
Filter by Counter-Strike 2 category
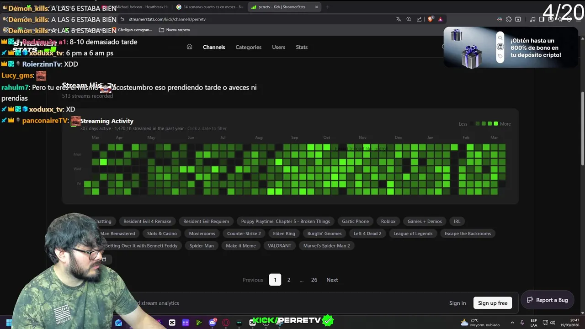click(244, 233)
